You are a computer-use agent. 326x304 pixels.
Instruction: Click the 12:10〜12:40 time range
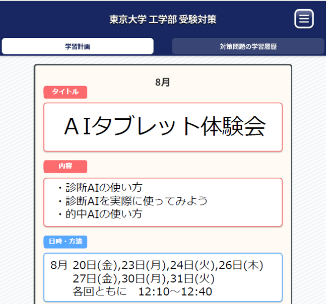click(x=175, y=292)
